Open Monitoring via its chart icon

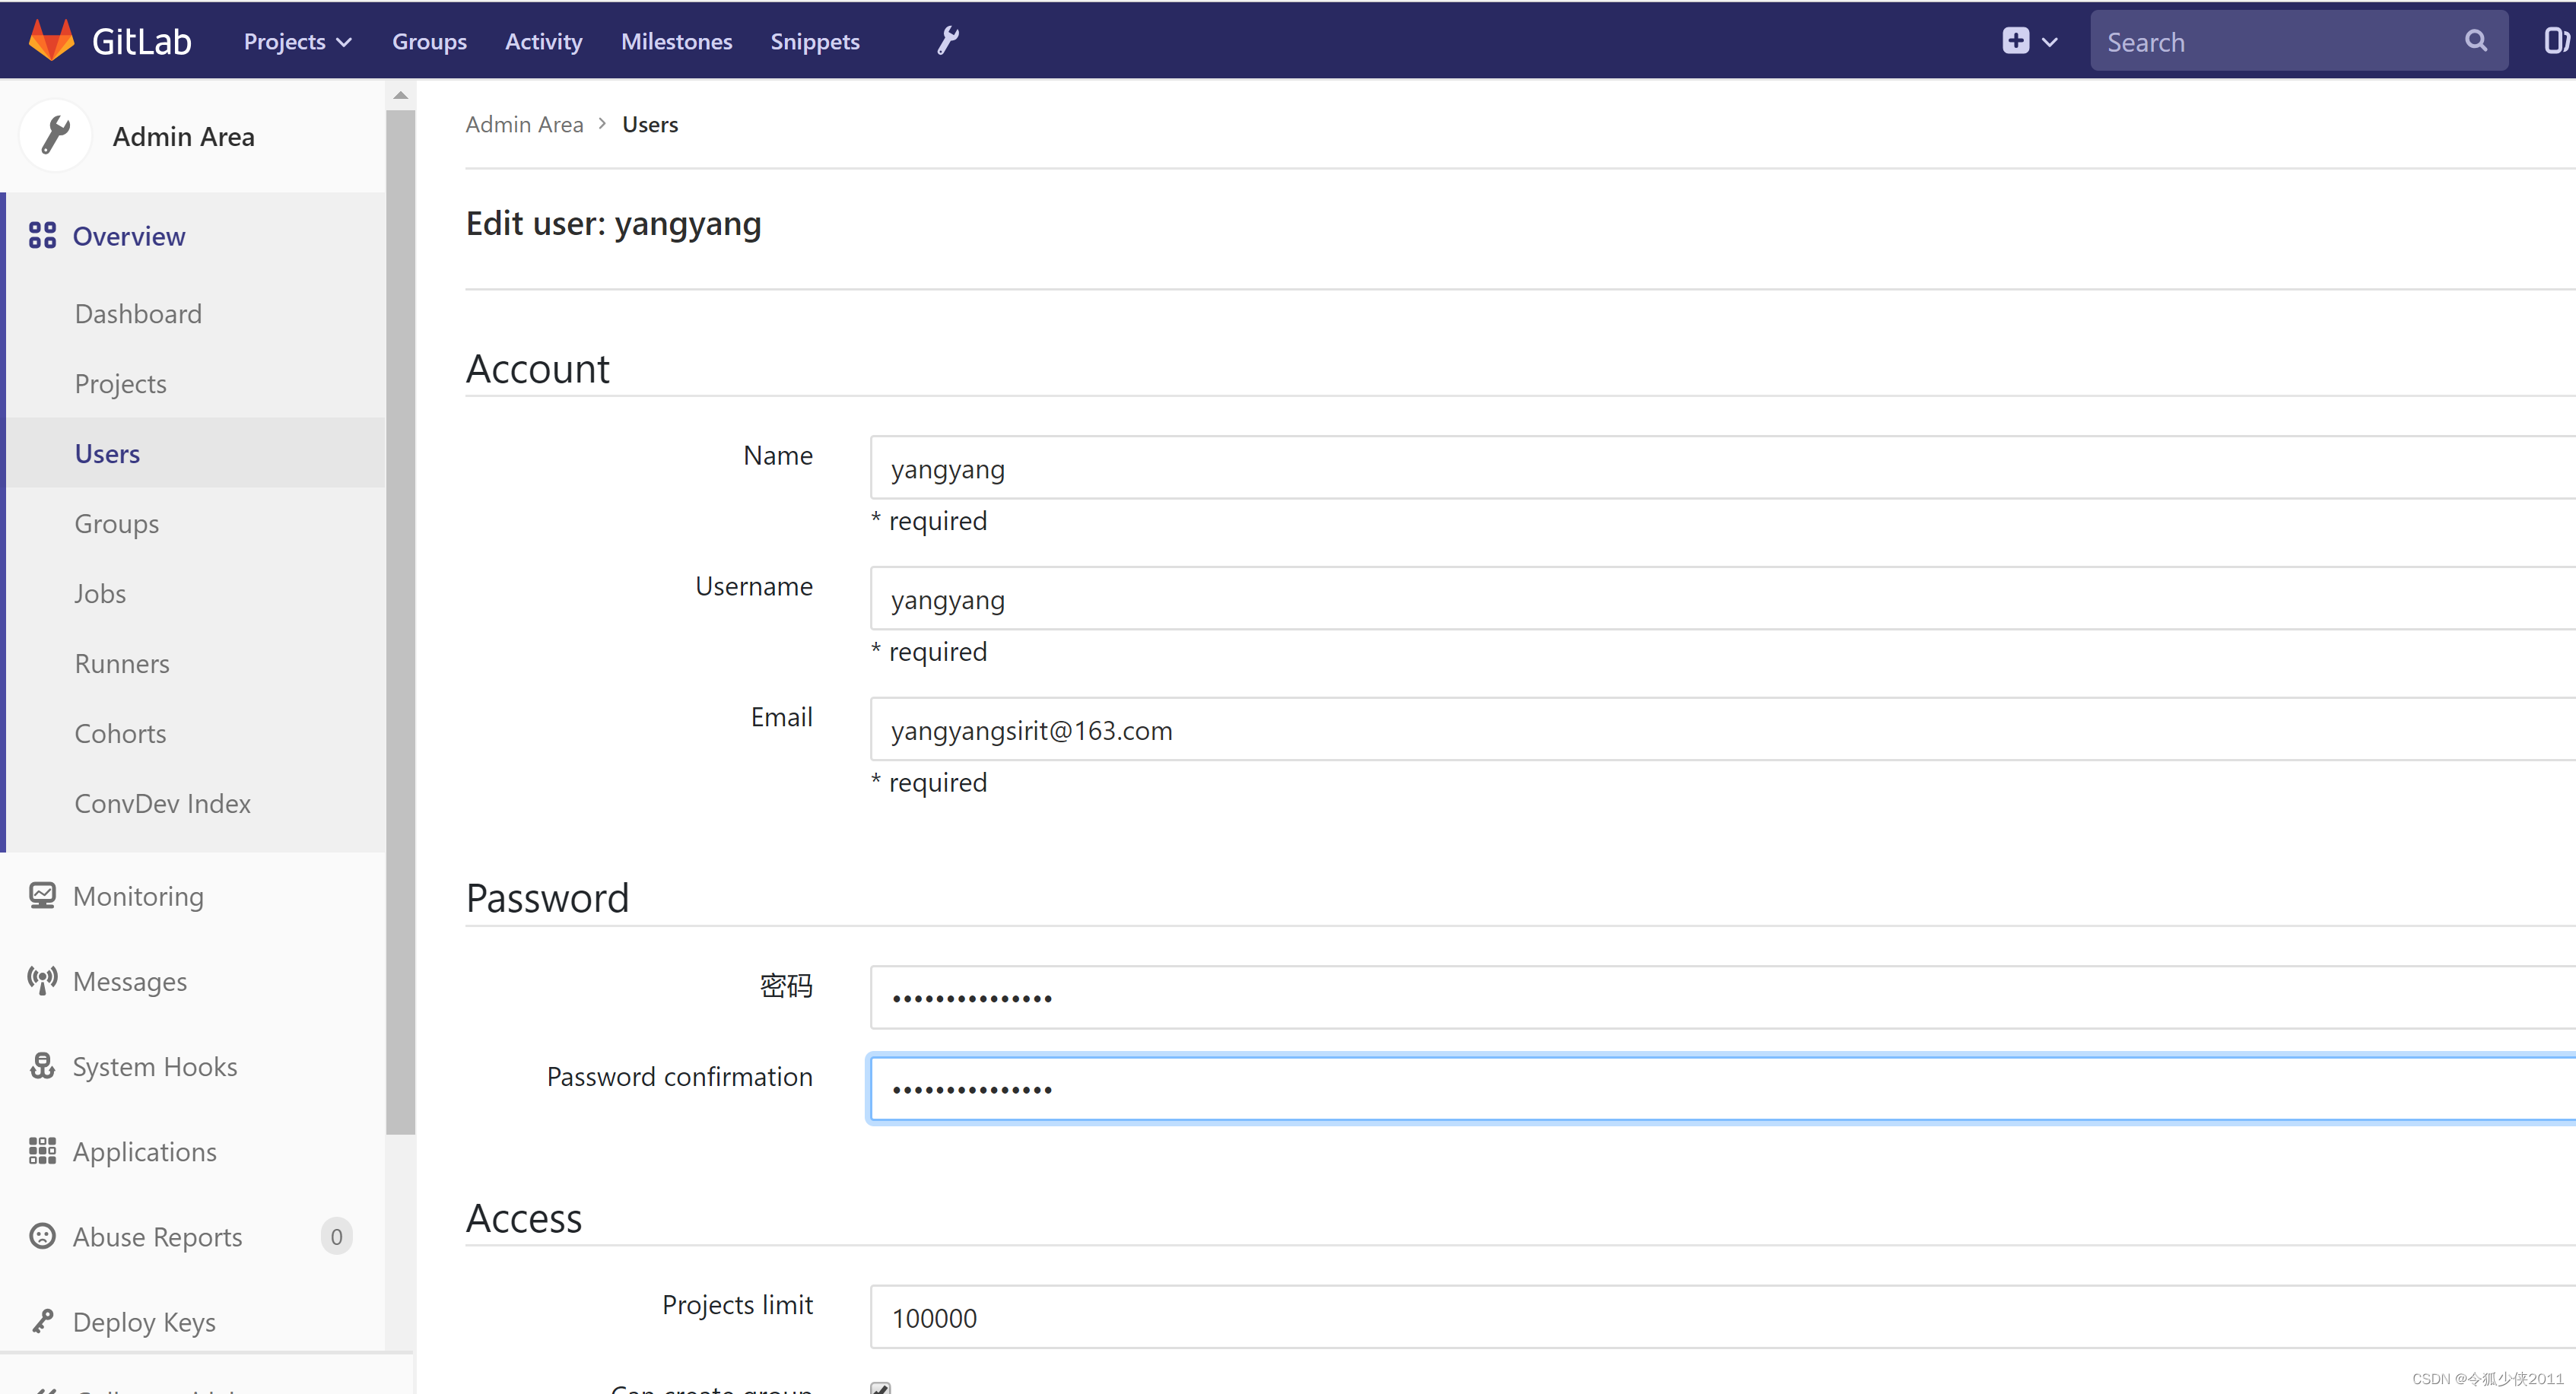[42, 895]
